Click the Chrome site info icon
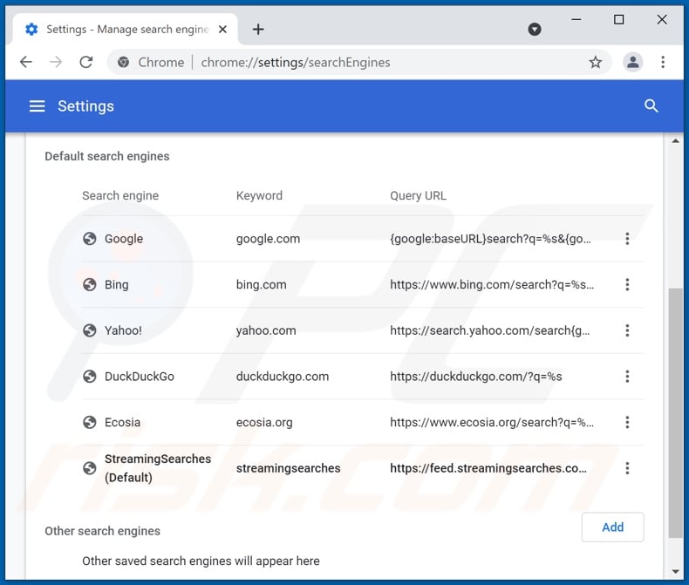 (124, 63)
